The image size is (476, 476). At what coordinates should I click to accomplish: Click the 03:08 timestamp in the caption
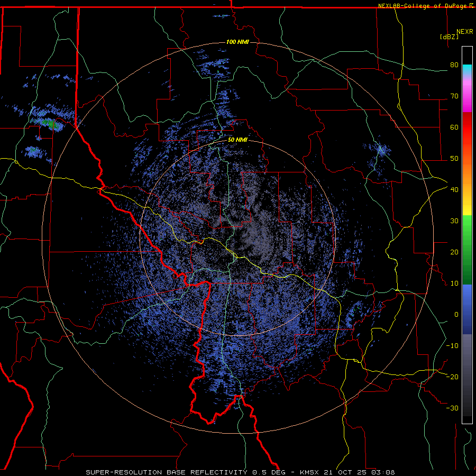(x=384, y=472)
